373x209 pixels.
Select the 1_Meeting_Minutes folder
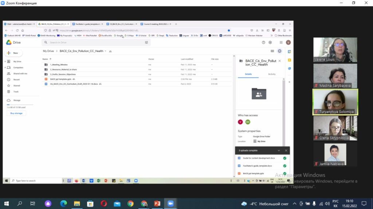coord(137,65)
